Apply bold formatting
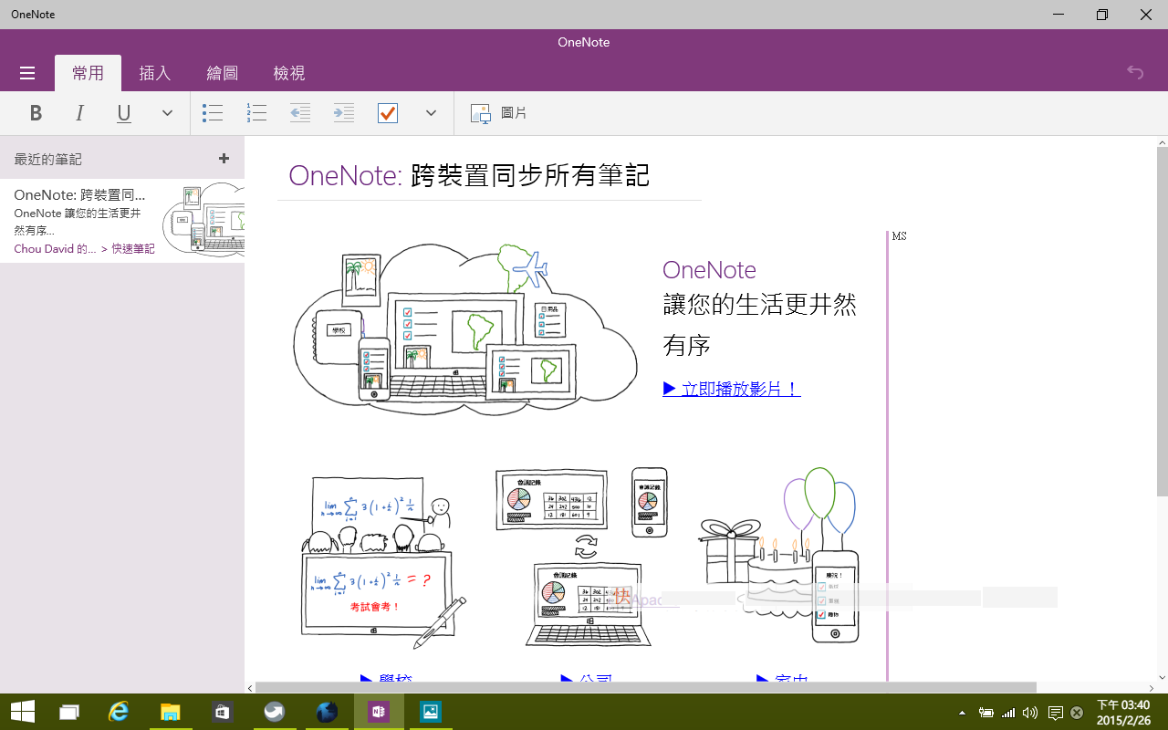Viewport: 1168px width, 730px height. tap(36, 113)
